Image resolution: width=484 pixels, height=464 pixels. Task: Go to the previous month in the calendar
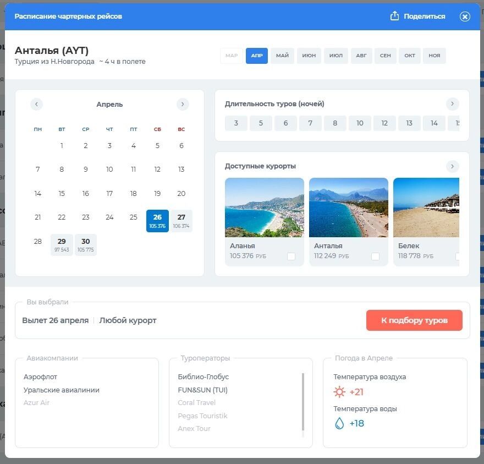[36, 104]
